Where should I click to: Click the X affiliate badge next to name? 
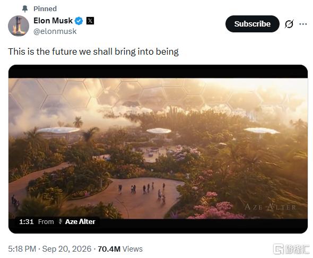(90, 21)
